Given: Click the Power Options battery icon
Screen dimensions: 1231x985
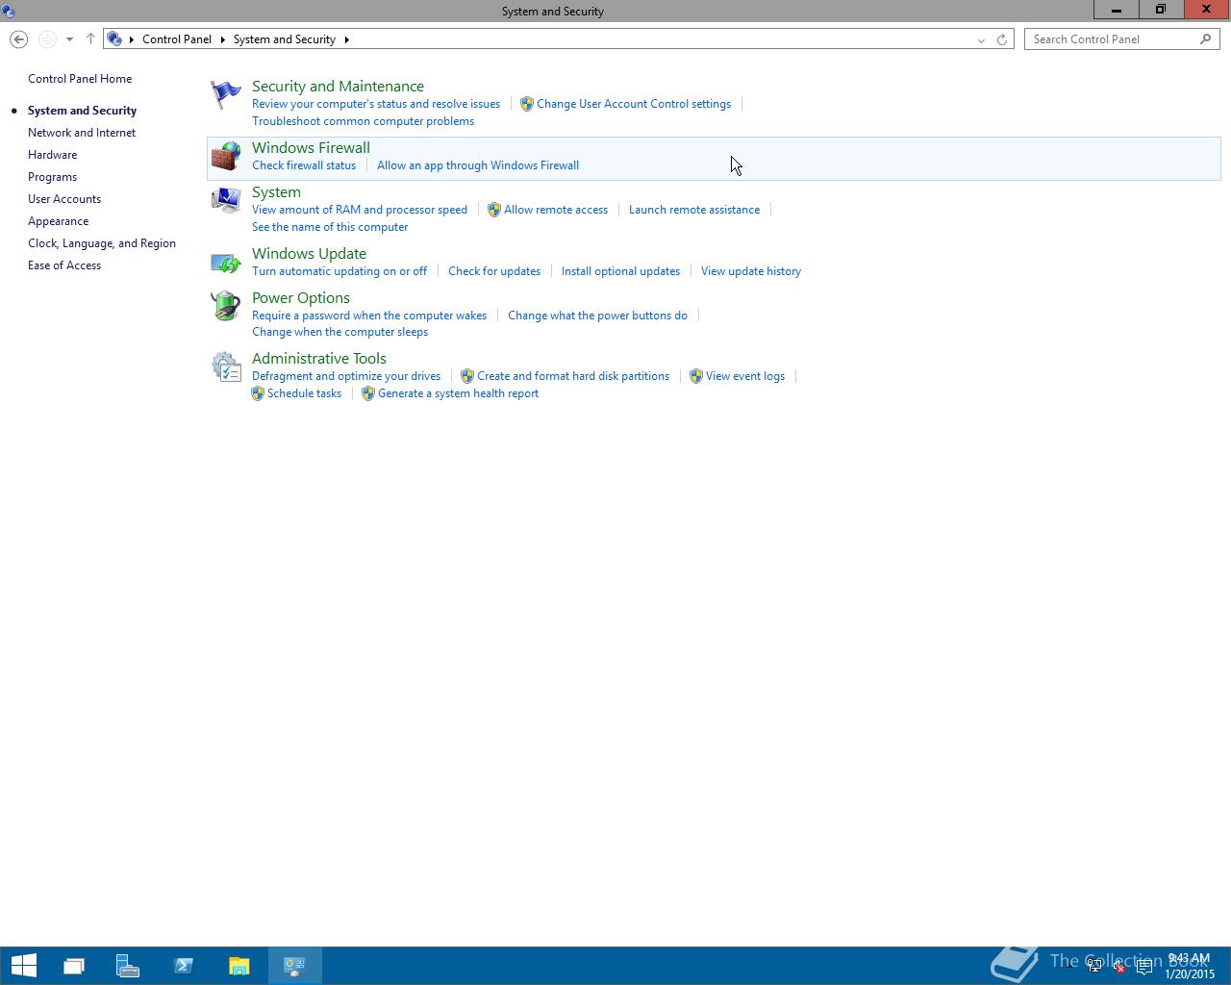Looking at the screenshot, I should 226,306.
